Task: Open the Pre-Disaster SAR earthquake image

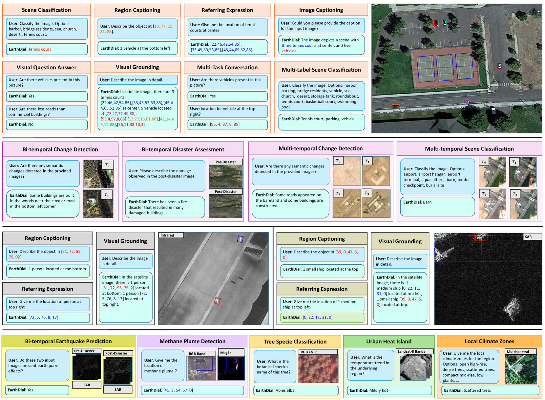Action: click(x=86, y=367)
